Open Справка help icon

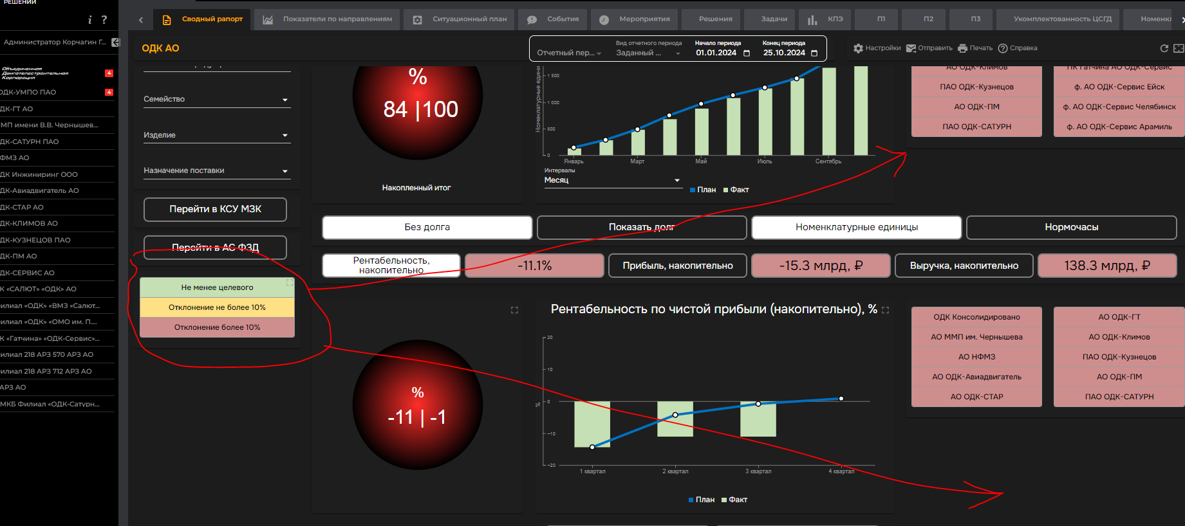(x=1002, y=48)
